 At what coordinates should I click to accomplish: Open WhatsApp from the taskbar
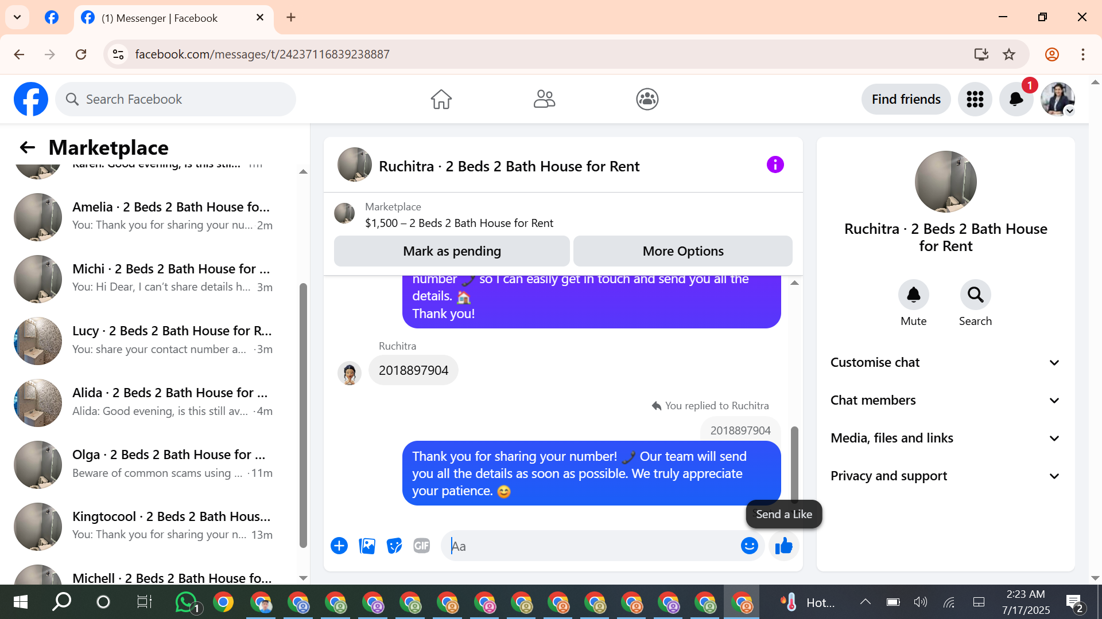pyautogui.click(x=187, y=602)
